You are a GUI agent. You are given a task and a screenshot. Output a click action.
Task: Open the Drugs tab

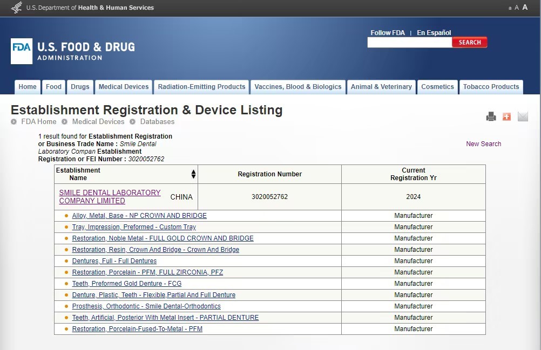[x=80, y=87]
